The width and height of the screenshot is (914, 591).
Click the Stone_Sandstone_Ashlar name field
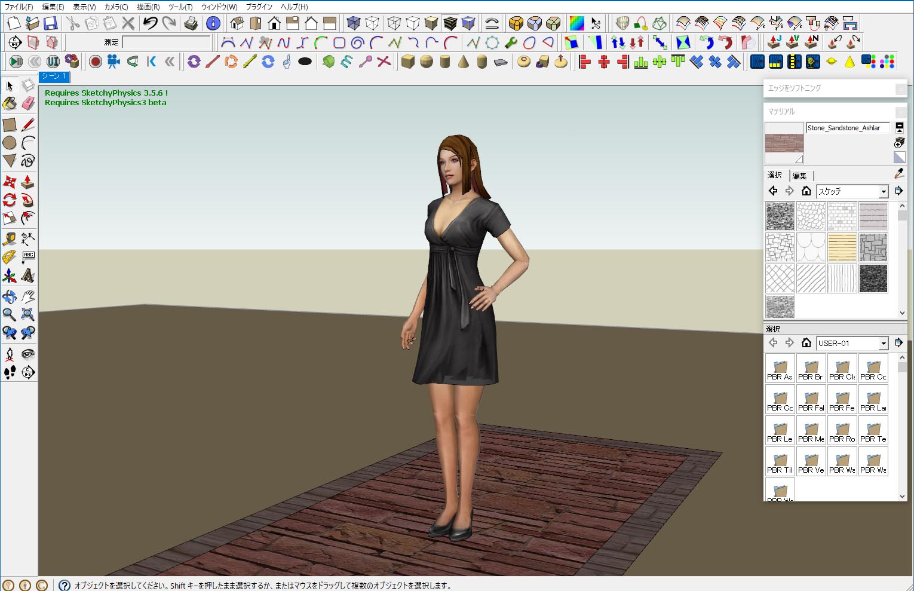847,128
